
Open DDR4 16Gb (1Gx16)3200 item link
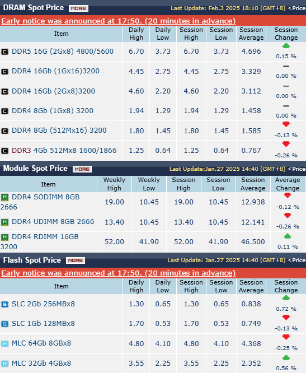pos(55,71)
